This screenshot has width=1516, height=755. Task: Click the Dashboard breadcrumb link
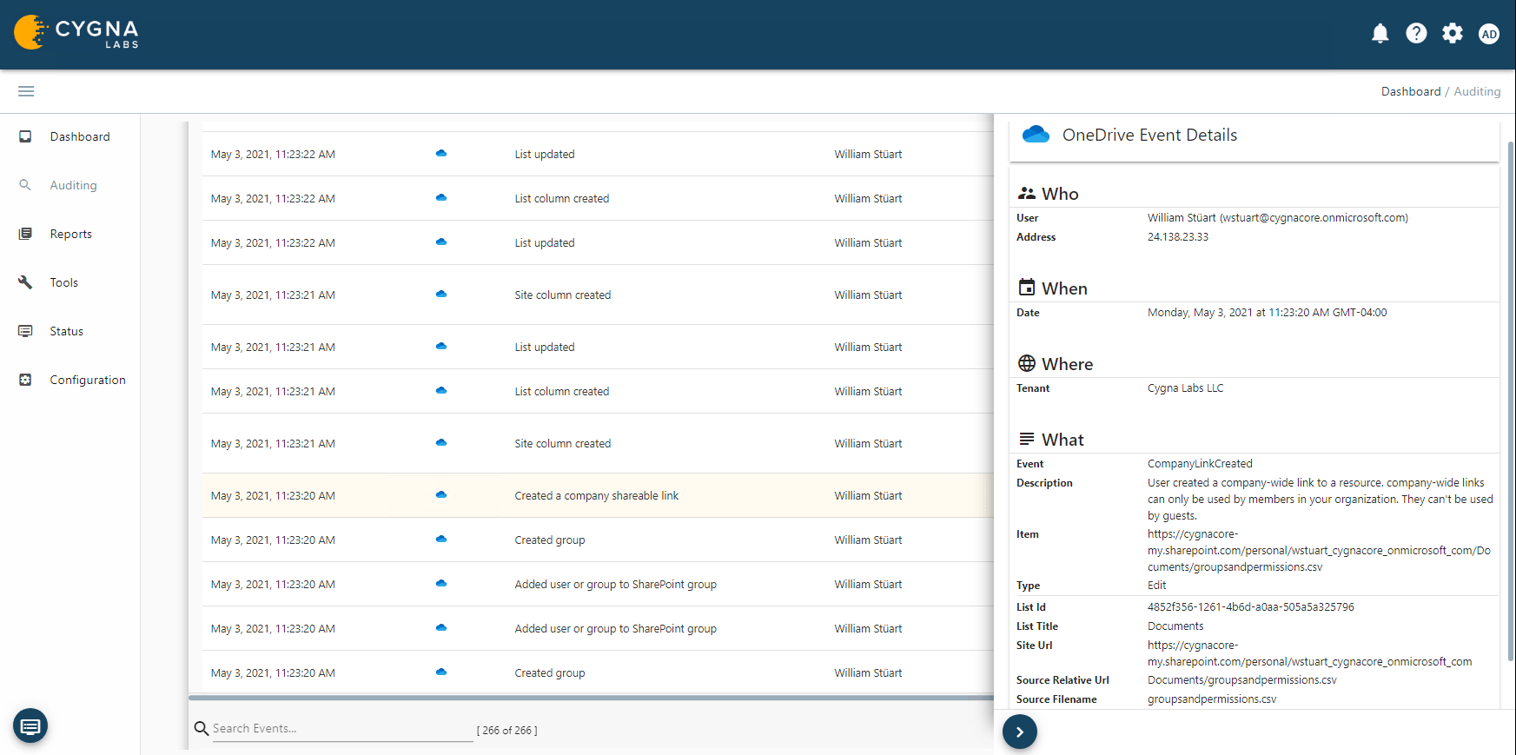(x=1410, y=91)
